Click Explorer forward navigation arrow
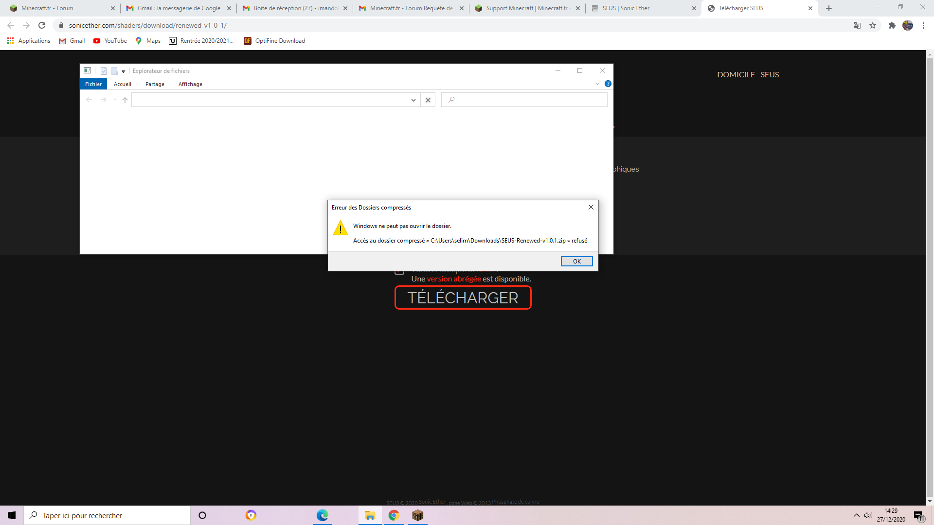934x525 pixels. coord(103,100)
